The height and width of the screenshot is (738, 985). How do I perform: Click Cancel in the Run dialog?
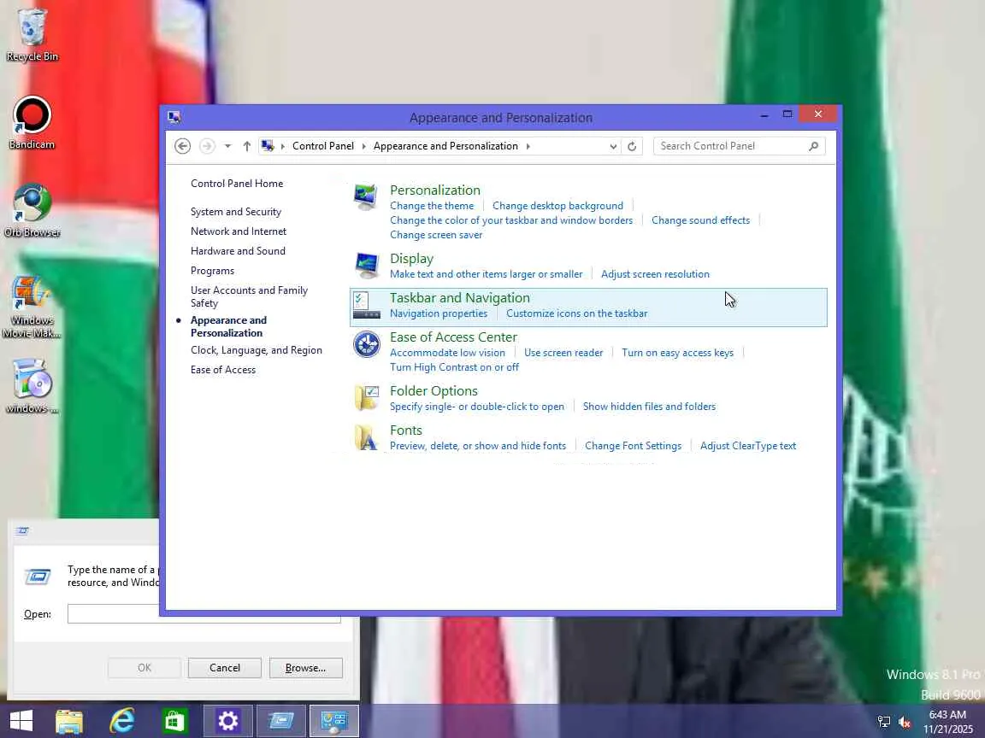click(x=224, y=668)
